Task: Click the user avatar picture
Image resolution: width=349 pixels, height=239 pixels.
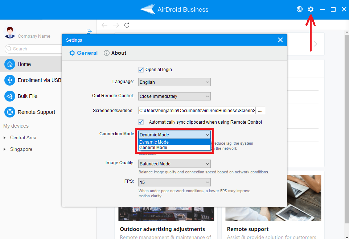Action: point(10,33)
